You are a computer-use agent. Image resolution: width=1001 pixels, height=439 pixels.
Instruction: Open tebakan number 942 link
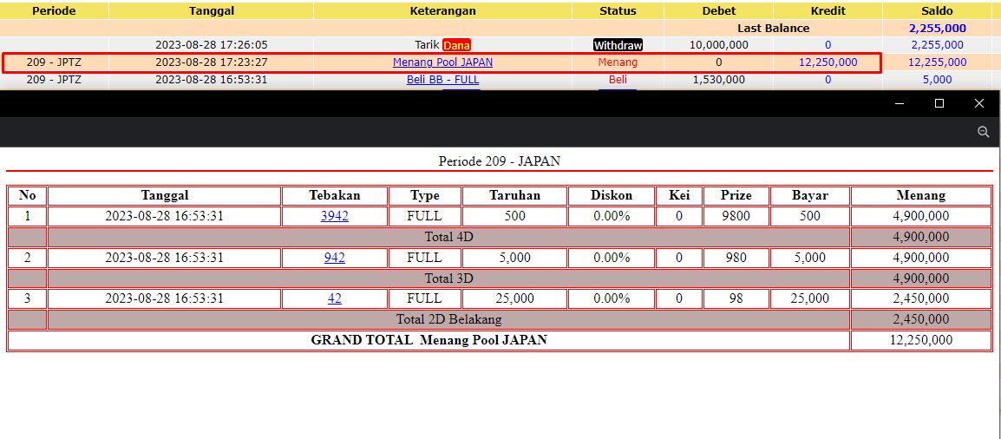click(335, 258)
